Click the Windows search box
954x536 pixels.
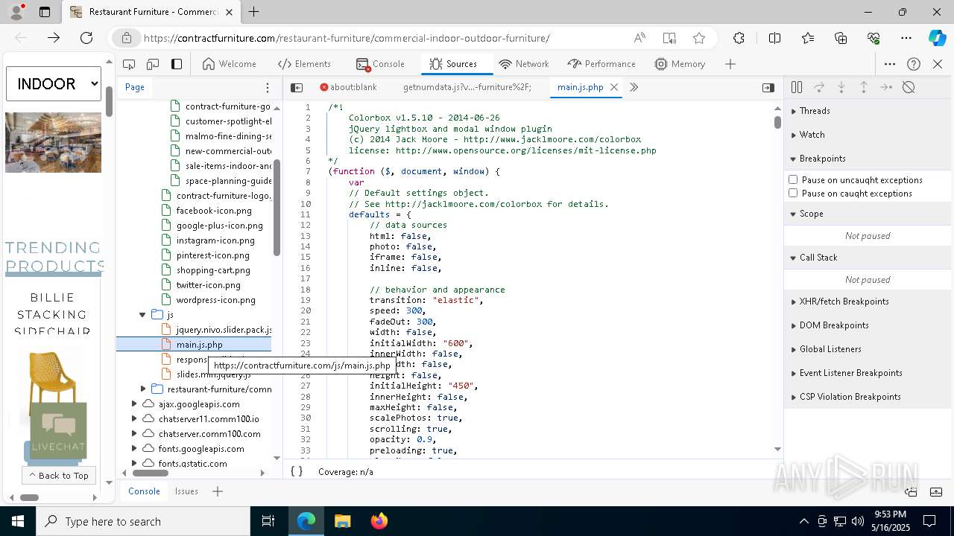143,521
